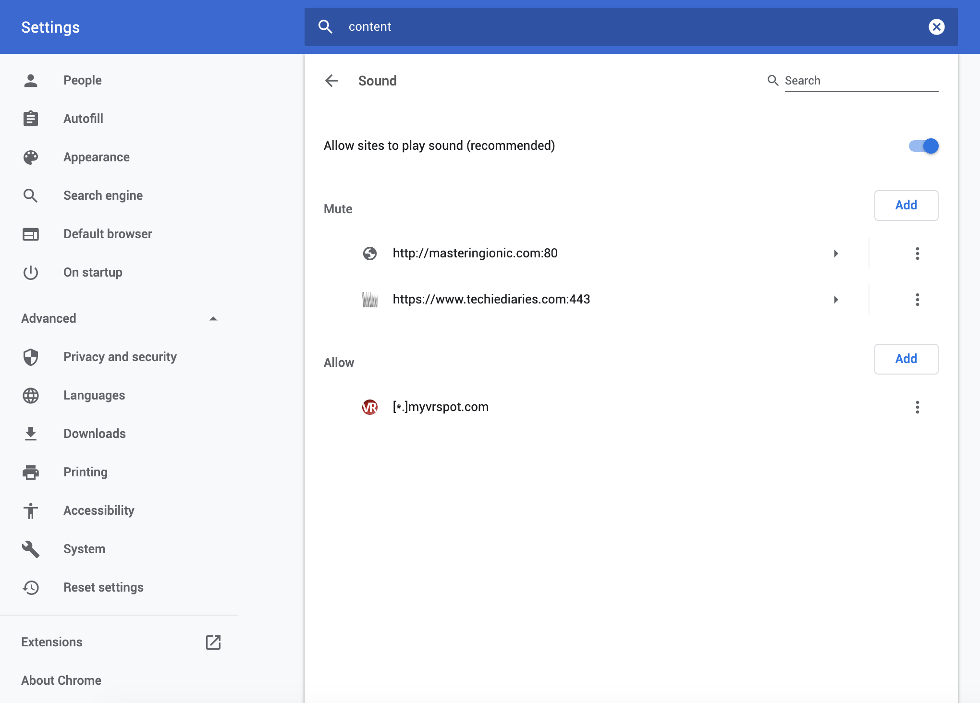Open Privacy and security settings
Screen dimensions: 980x703
pyautogui.click(x=119, y=357)
